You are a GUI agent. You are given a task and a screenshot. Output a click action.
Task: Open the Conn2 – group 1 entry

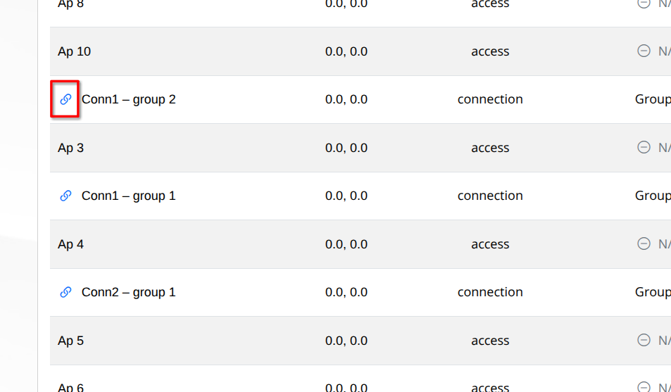click(x=128, y=292)
